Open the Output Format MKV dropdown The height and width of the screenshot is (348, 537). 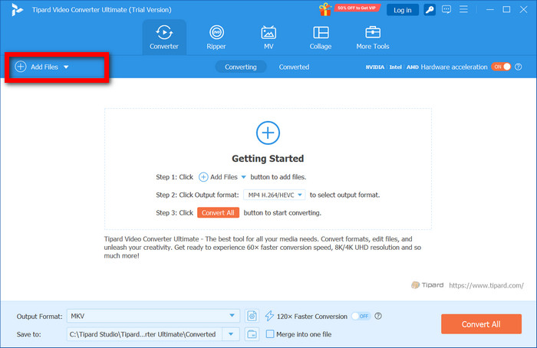click(x=233, y=316)
